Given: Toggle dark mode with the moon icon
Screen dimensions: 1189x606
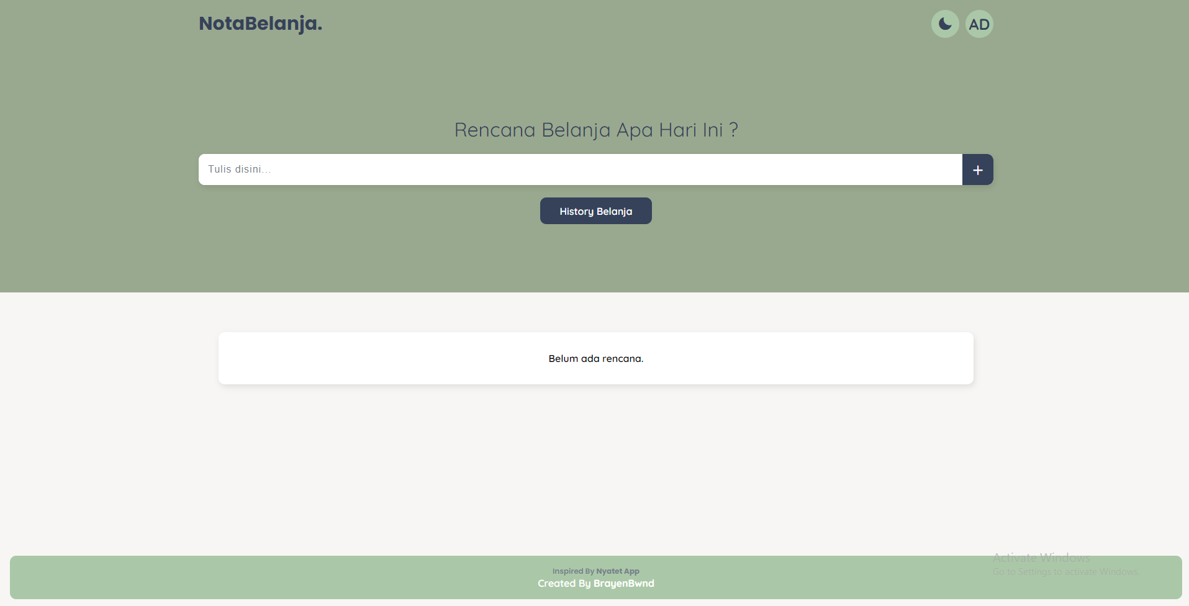Looking at the screenshot, I should click(945, 24).
